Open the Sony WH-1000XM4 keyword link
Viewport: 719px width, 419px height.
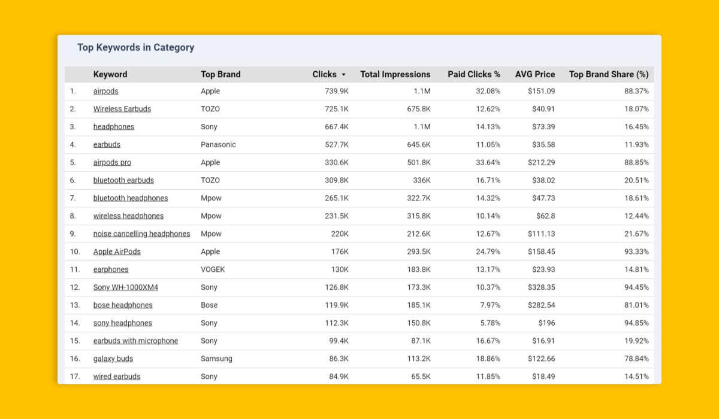point(126,287)
